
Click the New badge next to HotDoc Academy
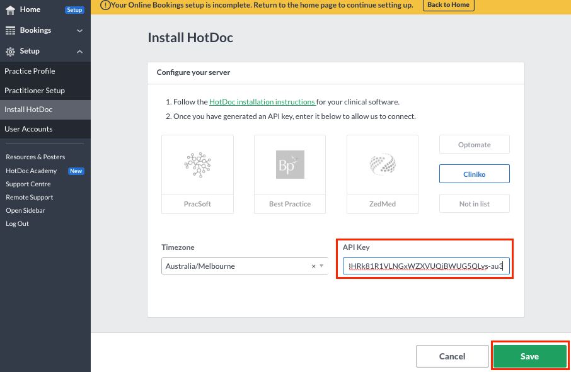click(x=76, y=171)
